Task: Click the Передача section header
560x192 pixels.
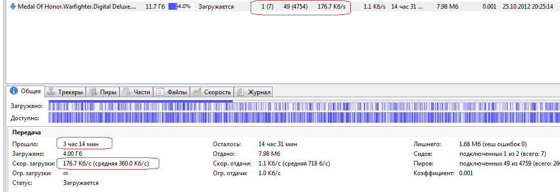Action: coord(27,132)
